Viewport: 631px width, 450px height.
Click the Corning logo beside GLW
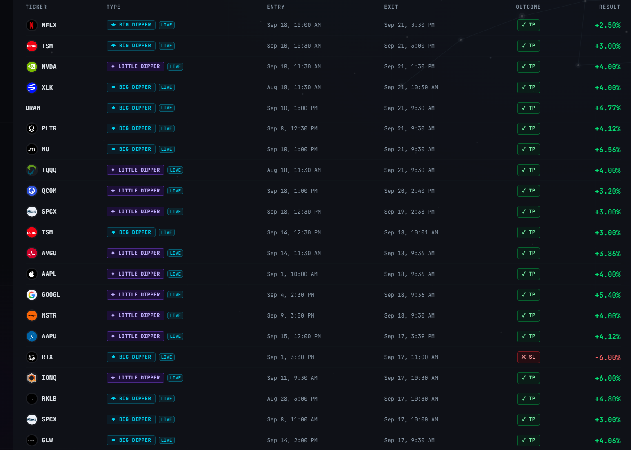32,440
